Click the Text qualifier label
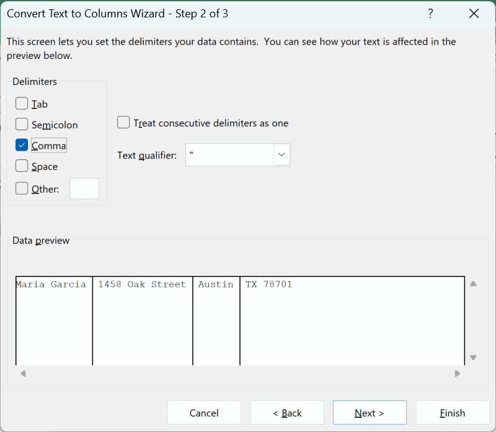The width and height of the screenshot is (496, 432). [x=147, y=156]
